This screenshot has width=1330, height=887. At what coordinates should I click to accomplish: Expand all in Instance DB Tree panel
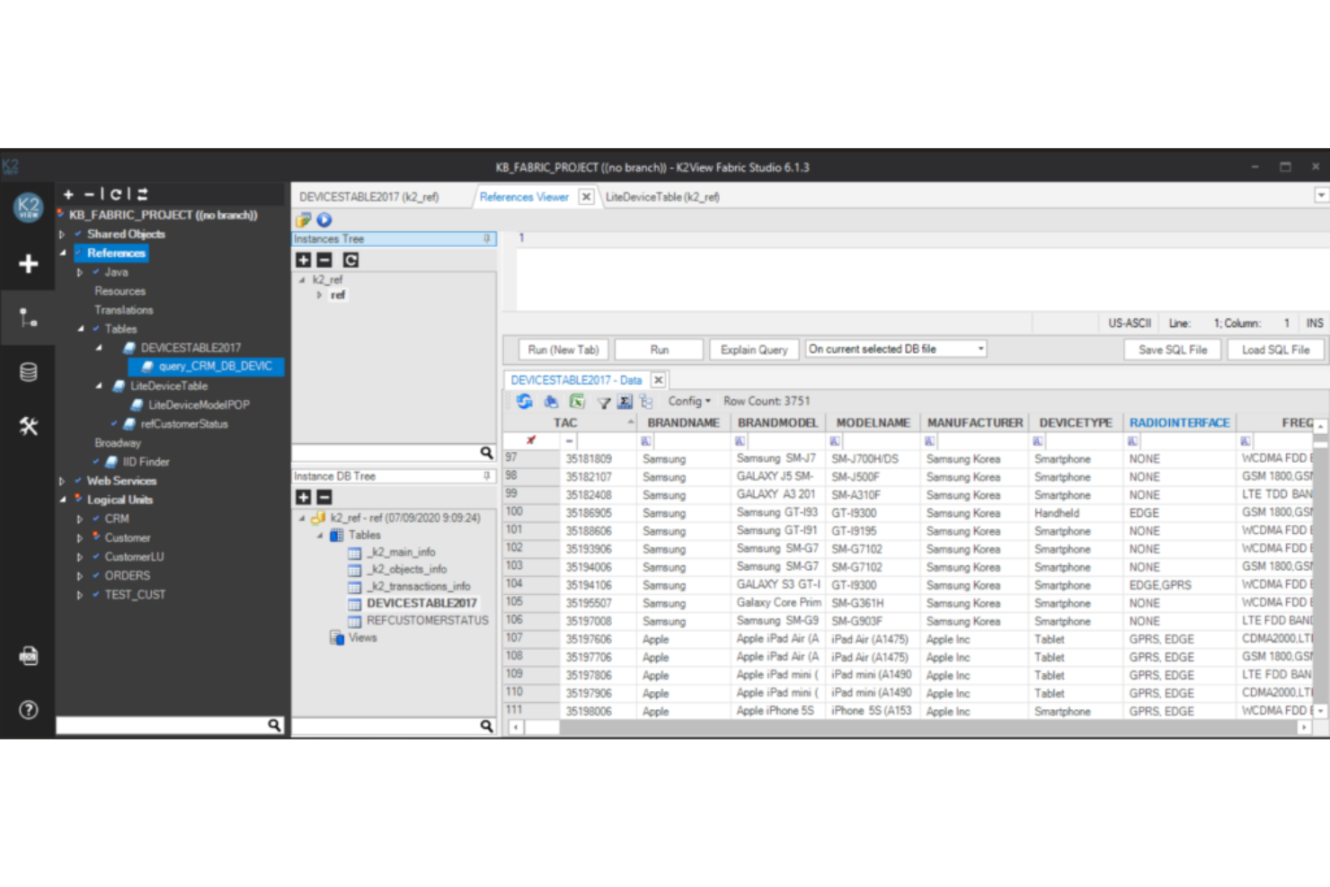[304, 497]
